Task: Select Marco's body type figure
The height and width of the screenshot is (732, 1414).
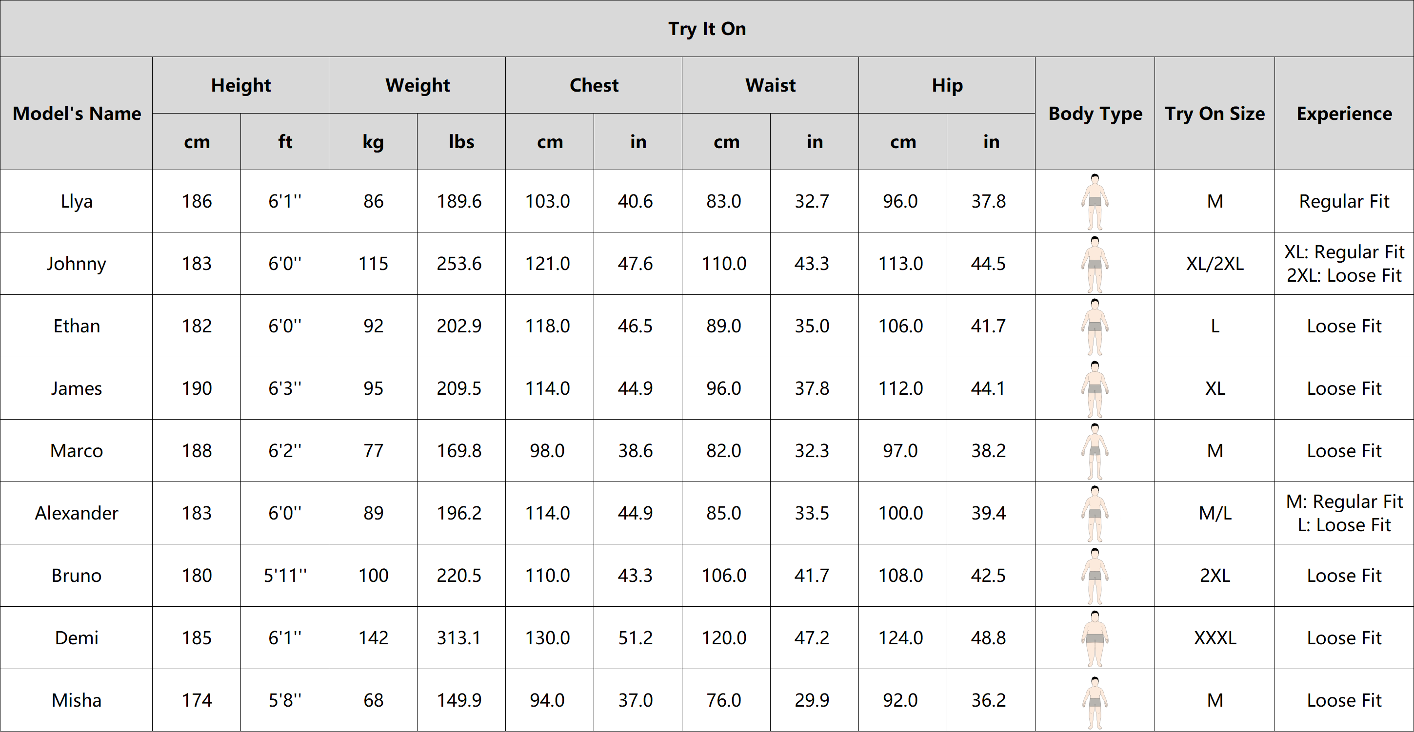Action: [x=1095, y=451]
